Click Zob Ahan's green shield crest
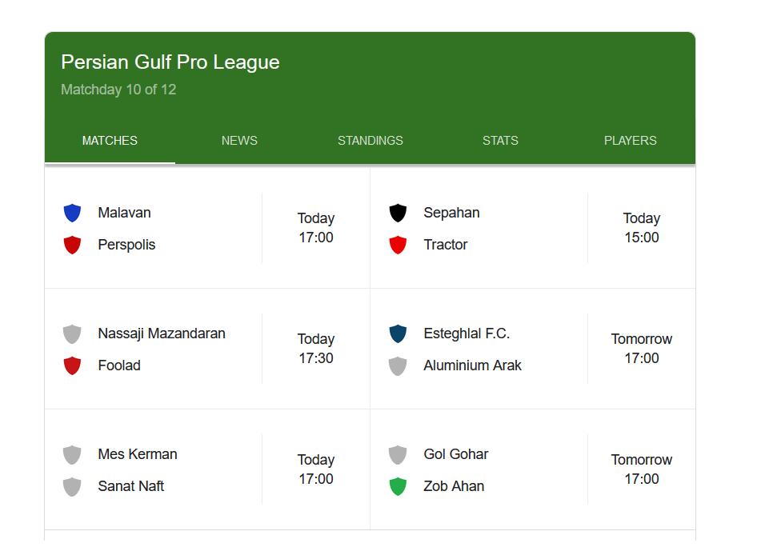 tap(398, 486)
